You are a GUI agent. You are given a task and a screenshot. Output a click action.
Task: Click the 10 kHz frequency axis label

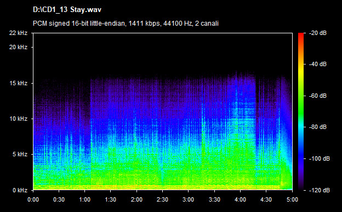pos(18,119)
